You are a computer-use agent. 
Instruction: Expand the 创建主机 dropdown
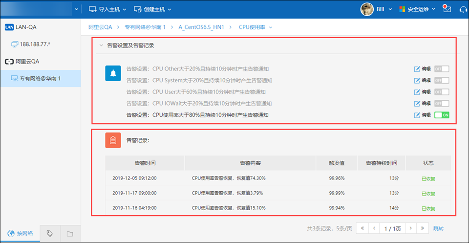point(152,9)
